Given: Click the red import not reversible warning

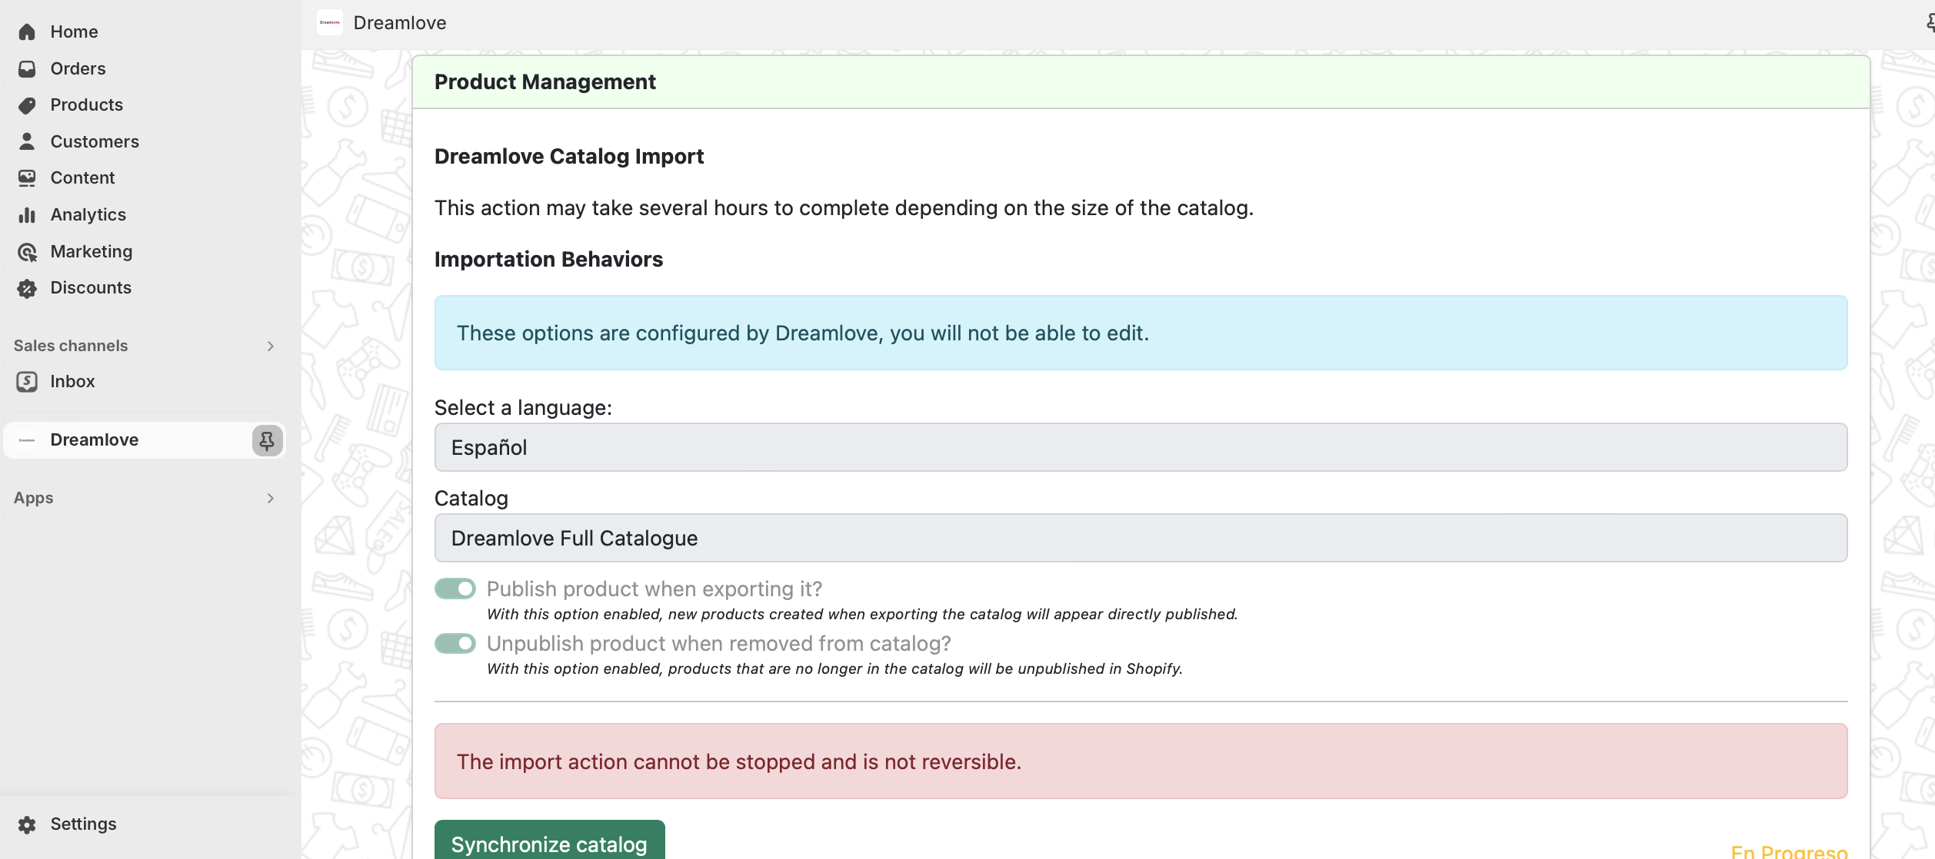Looking at the screenshot, I should pos(1141,761).
